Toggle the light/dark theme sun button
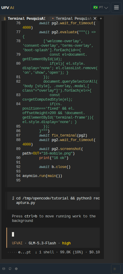This screenshot has height=274, width=123. coord(116,269)
